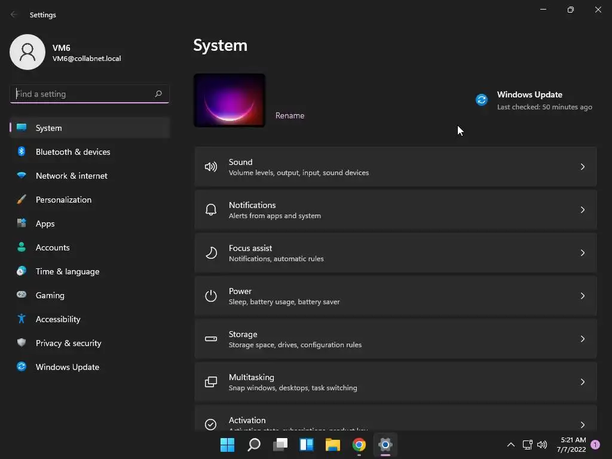The width and height of the screenshot is (612, 459).
Task: Click the Privacy & security shield icon
Action: [x=22, y=342]
